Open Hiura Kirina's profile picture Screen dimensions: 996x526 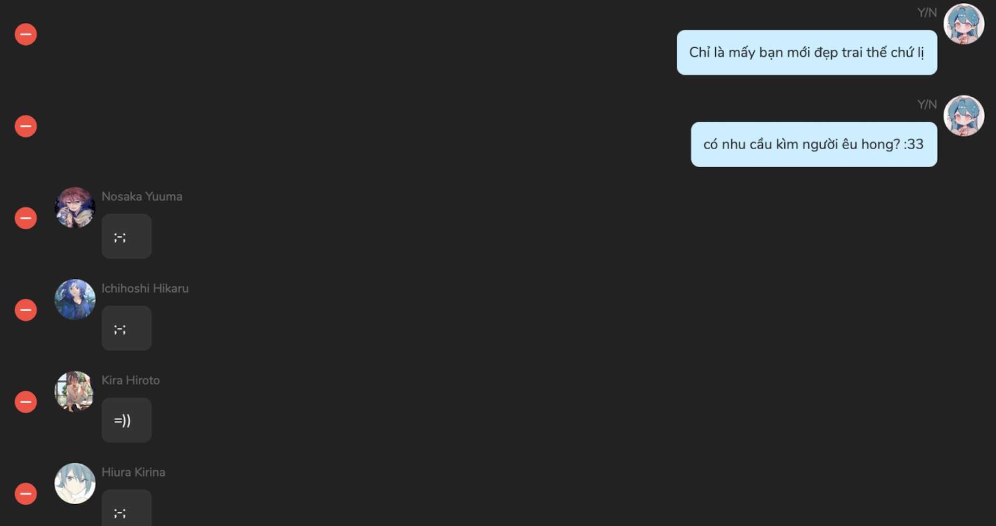pos(75,483)
